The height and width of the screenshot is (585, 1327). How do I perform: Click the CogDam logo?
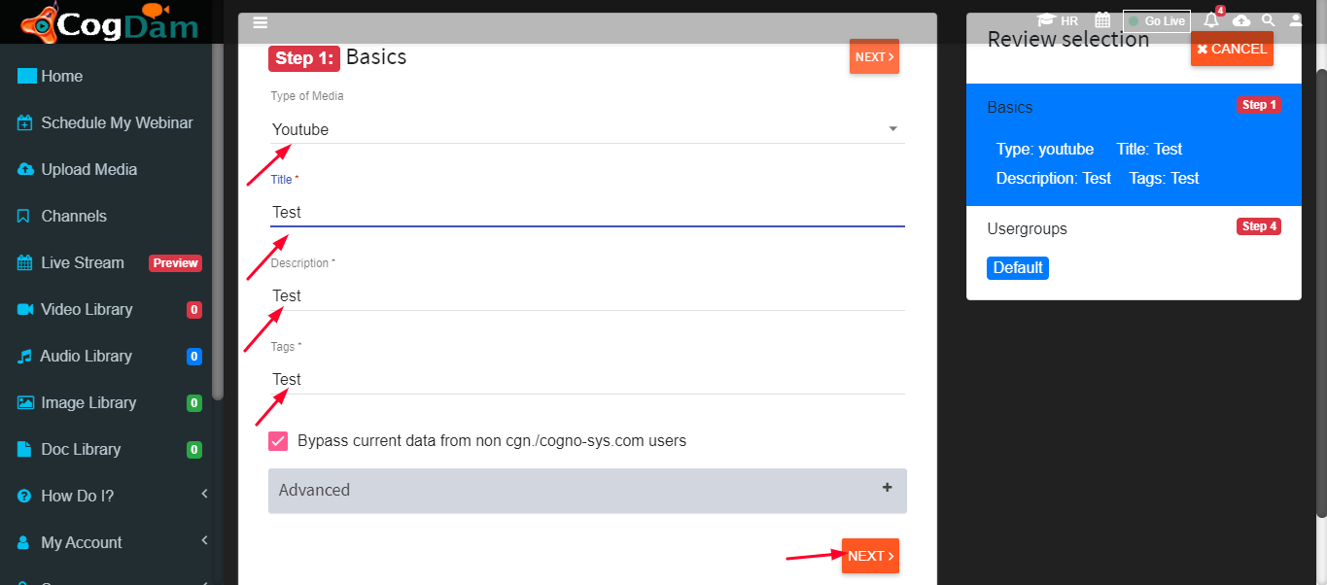coord(109,21)
